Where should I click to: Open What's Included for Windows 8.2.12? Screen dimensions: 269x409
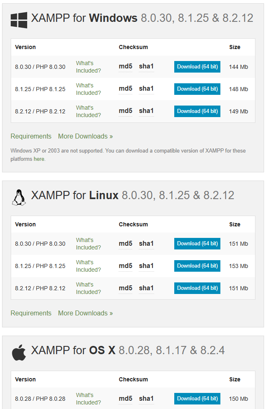tap(89, 111)
